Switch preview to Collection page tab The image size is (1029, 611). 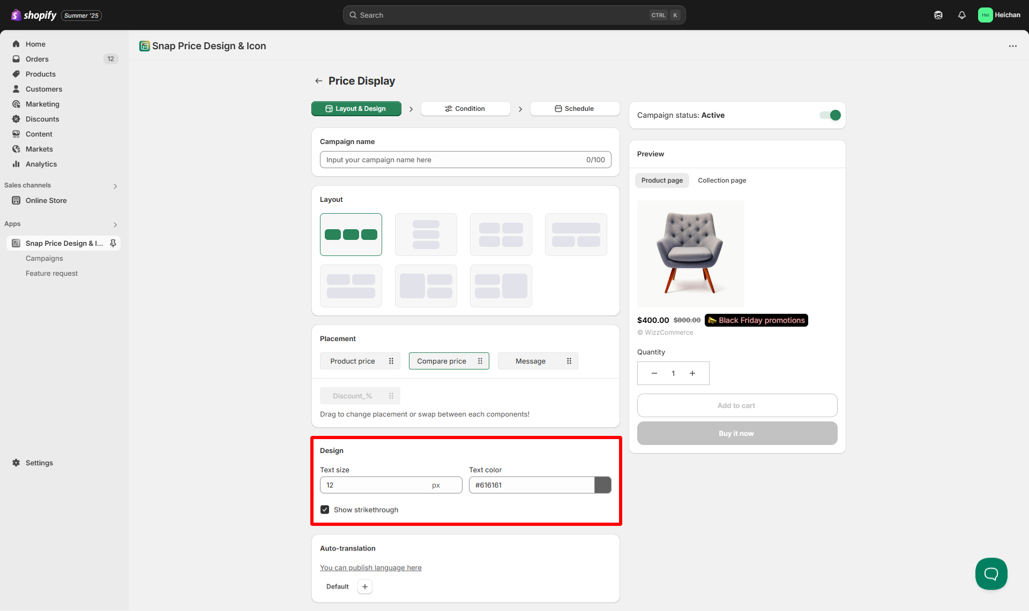click(x=721, y=180)
